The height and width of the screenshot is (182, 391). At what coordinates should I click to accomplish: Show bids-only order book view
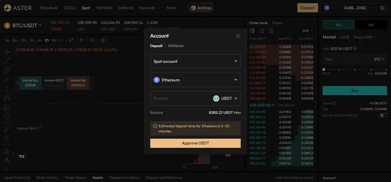click(x=261, y=31)
